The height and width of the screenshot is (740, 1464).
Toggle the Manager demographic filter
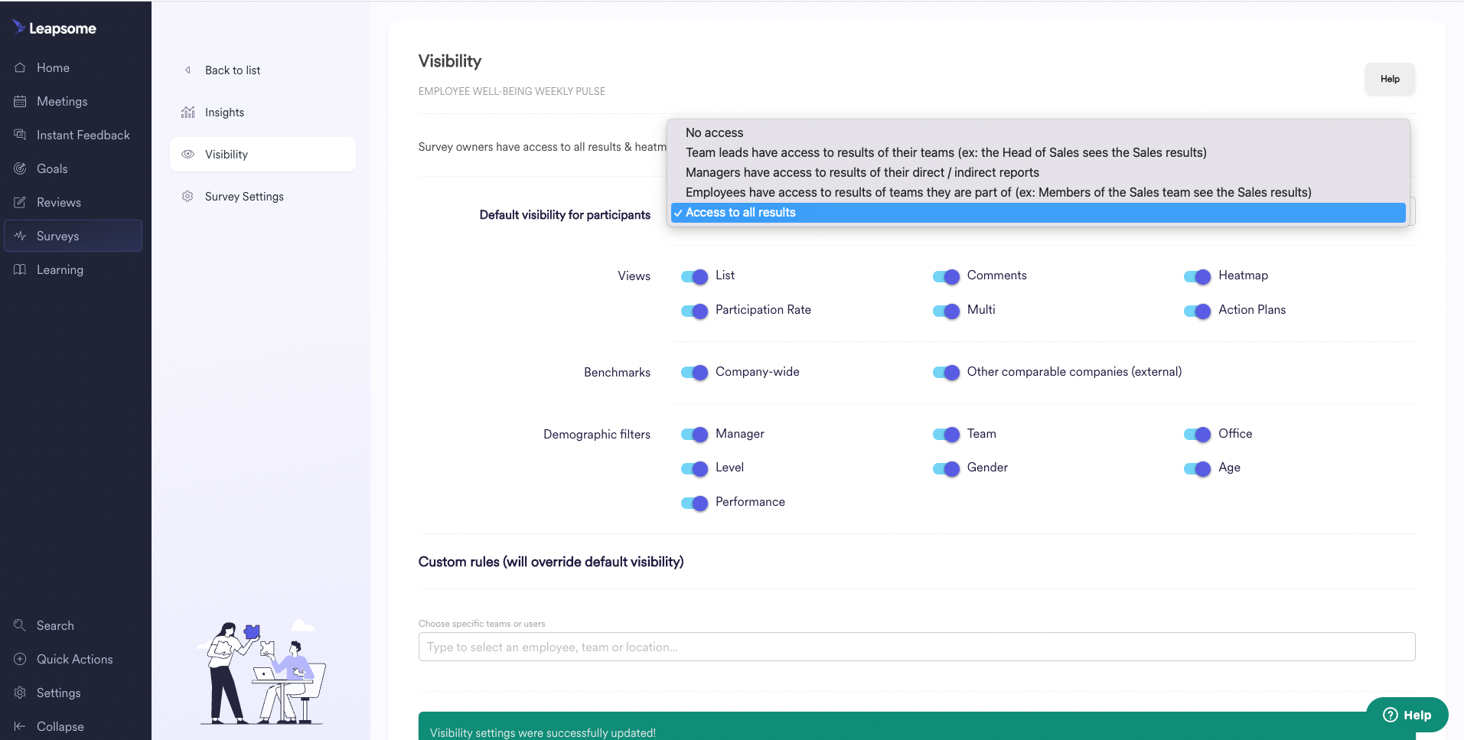point(694,435)
